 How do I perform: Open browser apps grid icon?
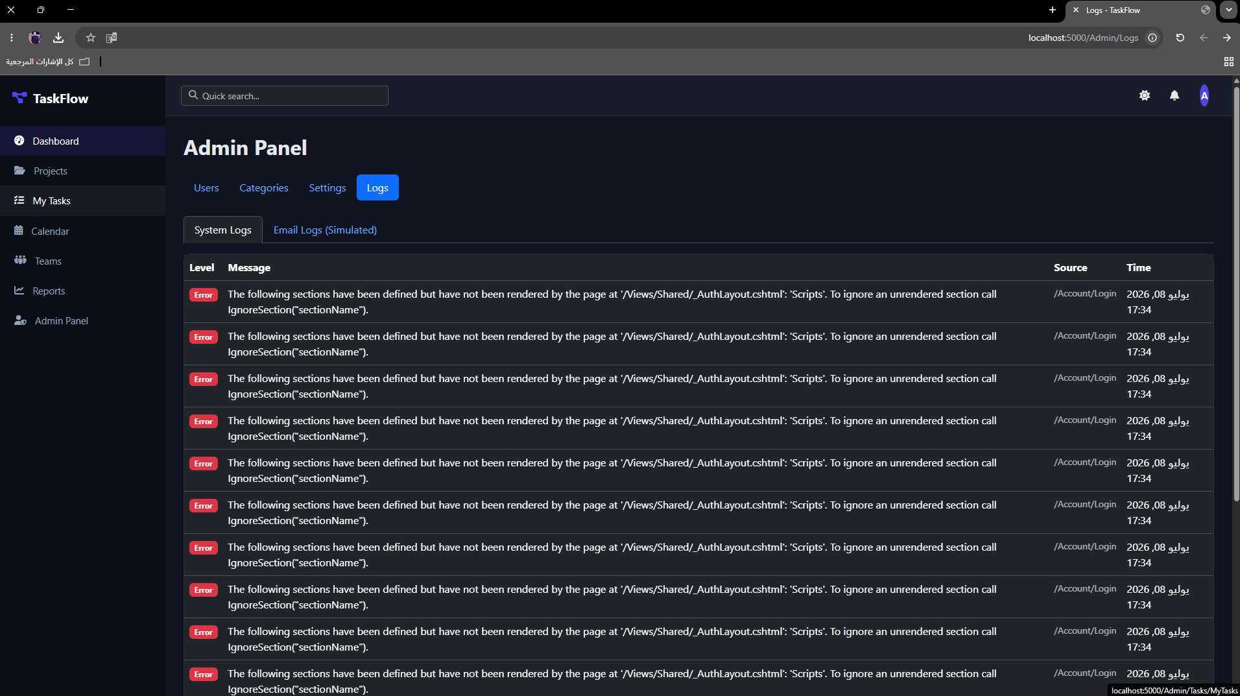click(x=1229, y=62)
